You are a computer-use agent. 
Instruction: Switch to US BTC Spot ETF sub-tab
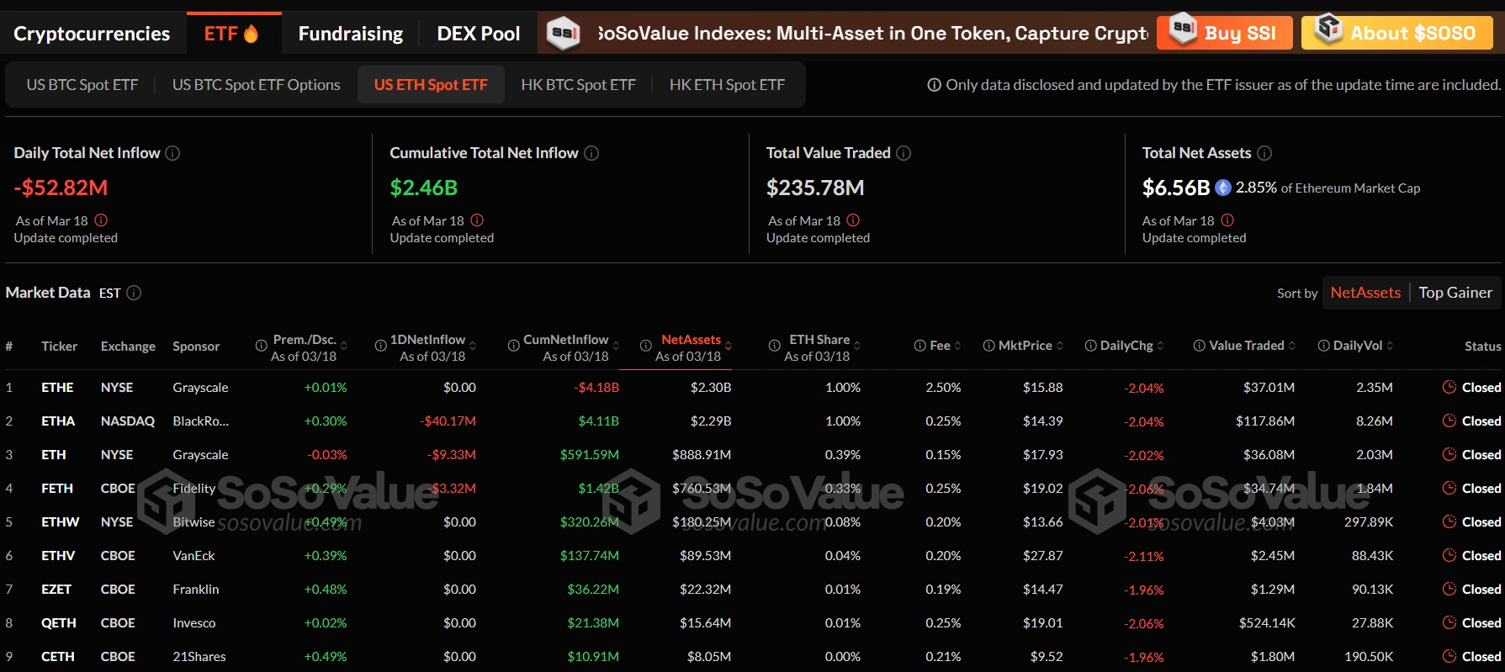[82, 85]
